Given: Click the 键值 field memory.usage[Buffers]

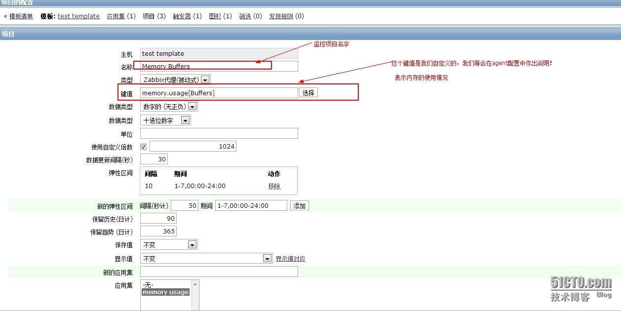Looking at the screenshot, I should tap(219, 93).
